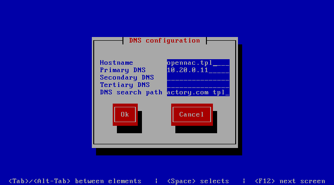Select the Primary DNS input field
The image size is (334, 185).
198,70
